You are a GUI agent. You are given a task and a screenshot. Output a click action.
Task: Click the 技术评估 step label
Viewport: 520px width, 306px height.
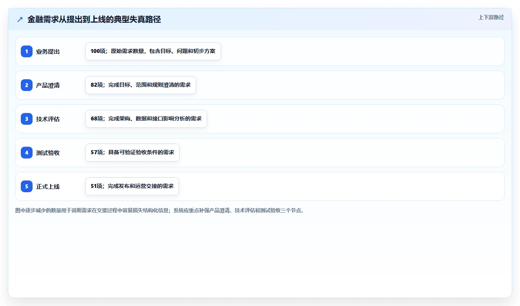pyautogui.click(x=48, y=119)
